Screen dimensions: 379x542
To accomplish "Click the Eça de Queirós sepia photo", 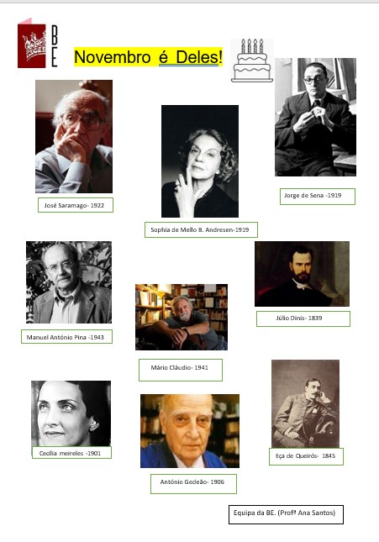I will 305,403.
